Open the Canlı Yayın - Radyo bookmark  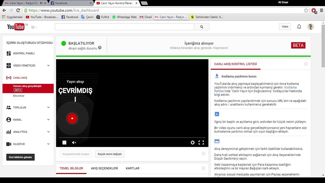pyautogui.click(x=171, y=17)
